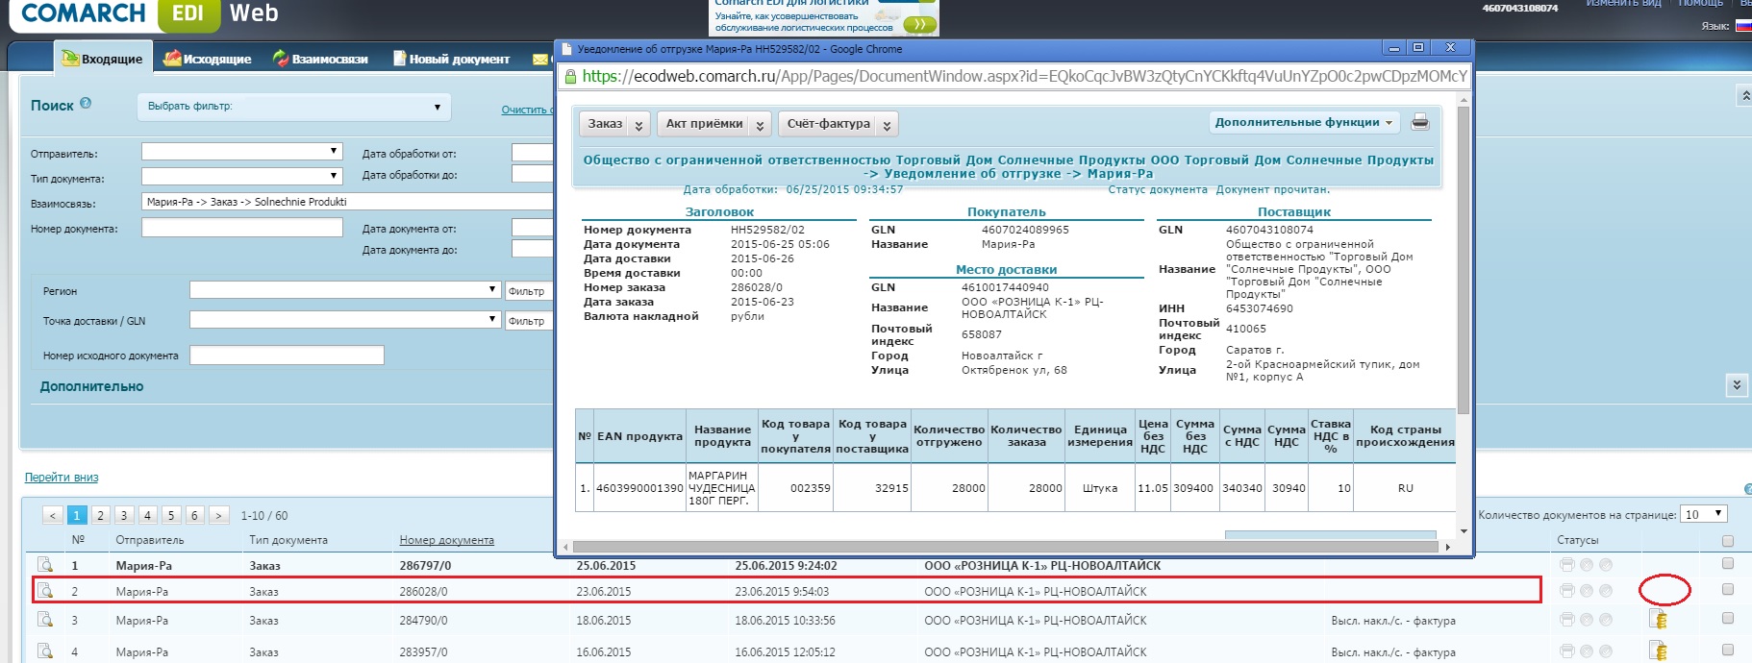Click popup vertical scrollbar thumb
Image resolution: width=1752 pixels, height=663 pixels.
1464,259
